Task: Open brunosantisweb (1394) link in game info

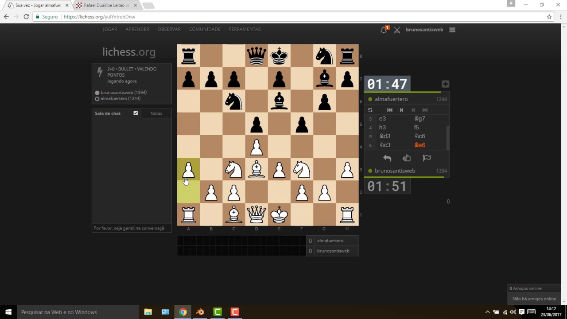Action: point(124,93)
